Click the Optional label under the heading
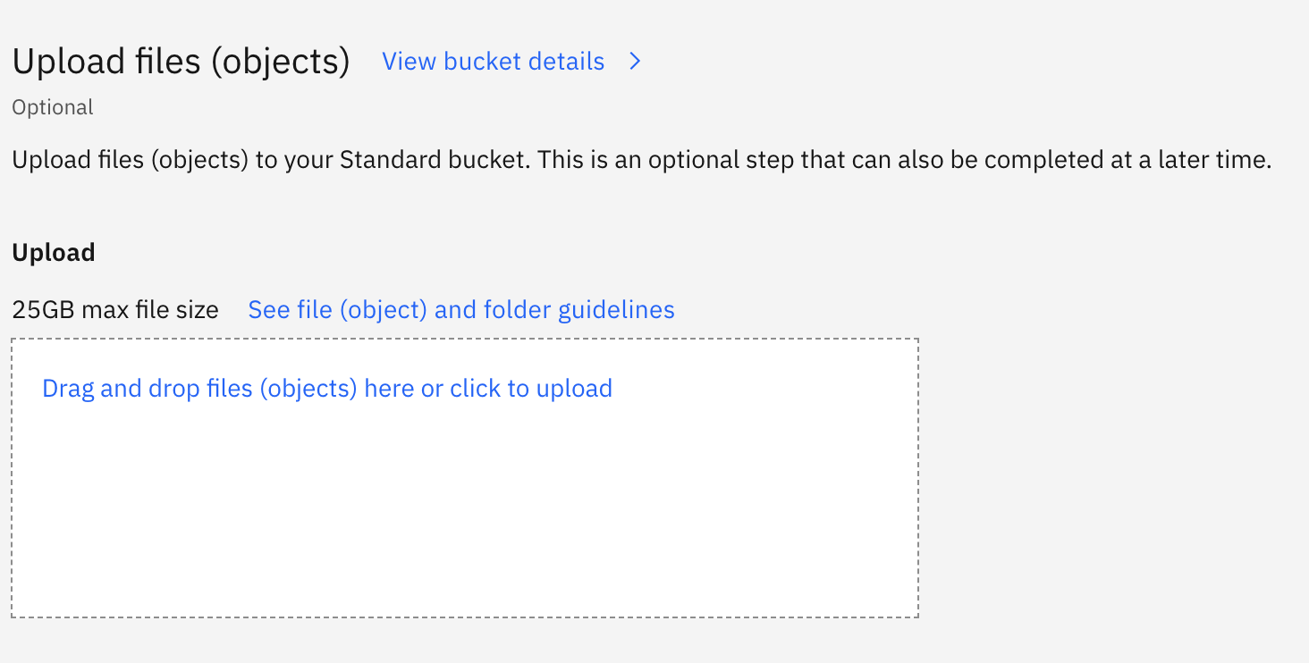This screenshot has height=663, width=1309. 53,107
